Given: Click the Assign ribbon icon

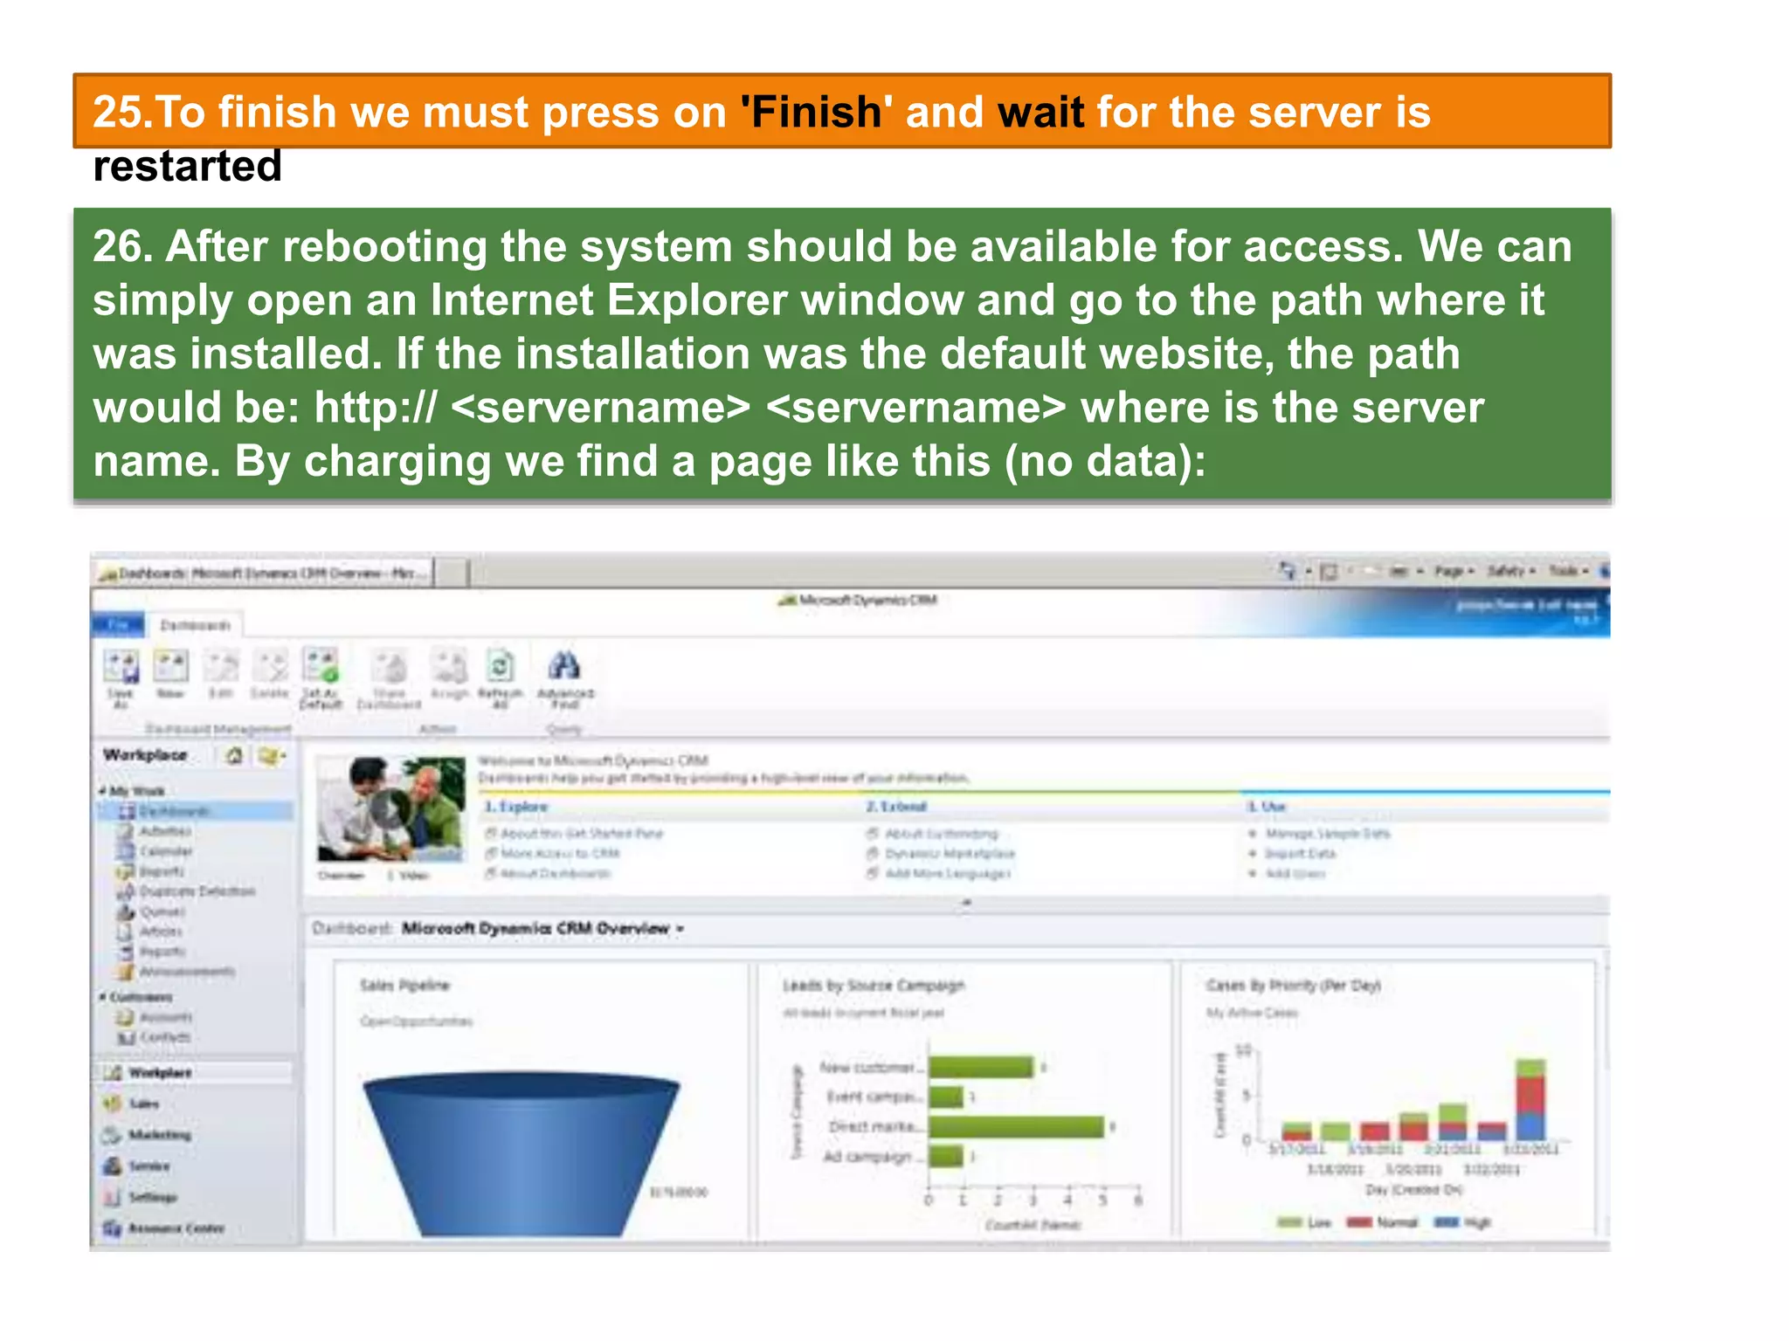Looking at the screenshot, I should point(450,675).
